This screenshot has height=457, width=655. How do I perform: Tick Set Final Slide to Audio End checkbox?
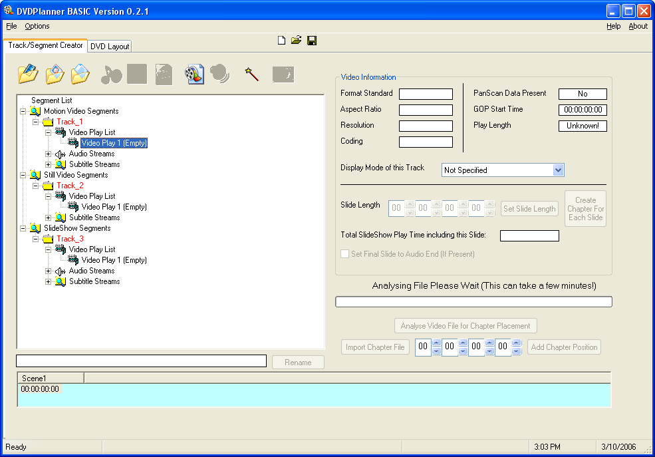[344, 254]
